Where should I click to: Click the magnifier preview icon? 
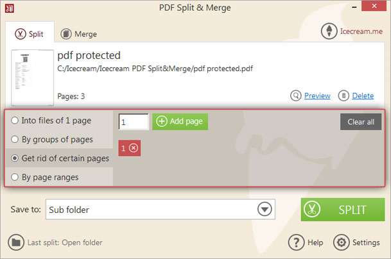click(x=295, y=96)
